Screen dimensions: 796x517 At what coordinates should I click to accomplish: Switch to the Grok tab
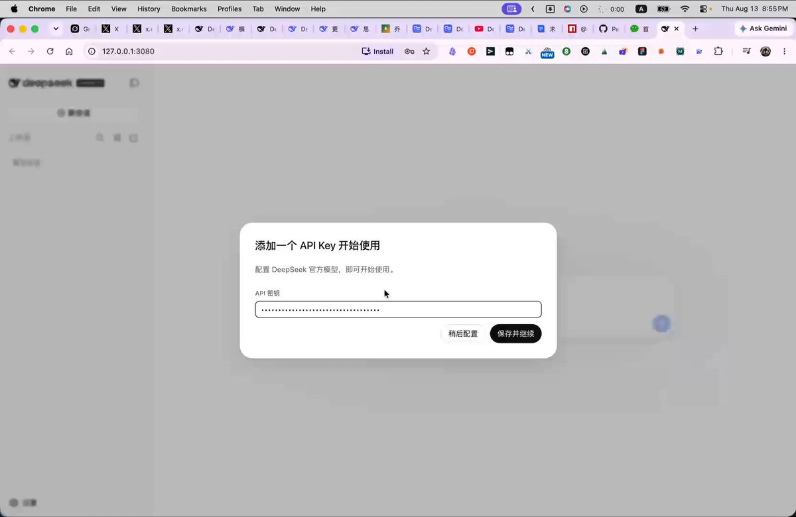[x=80, y=29]
